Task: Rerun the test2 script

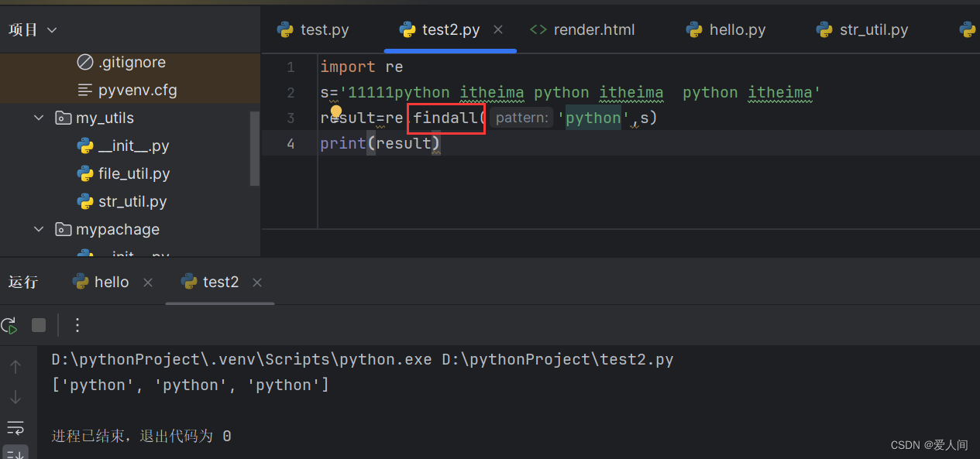Action: click(9, 324)
